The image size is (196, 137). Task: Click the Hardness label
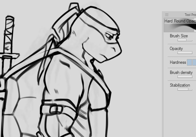[x=178, y=62]
